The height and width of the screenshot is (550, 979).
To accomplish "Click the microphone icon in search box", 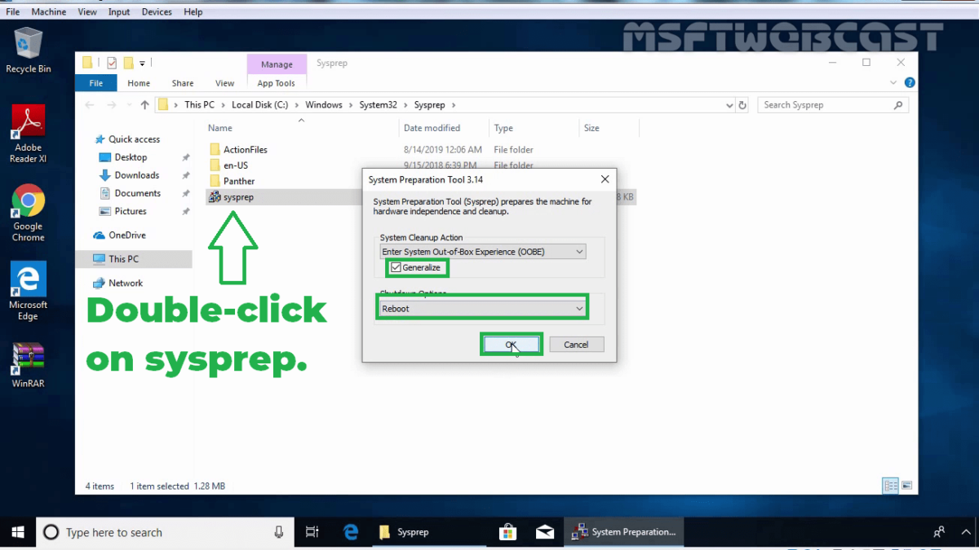I will pyautogui.click(x=279, y=532).
